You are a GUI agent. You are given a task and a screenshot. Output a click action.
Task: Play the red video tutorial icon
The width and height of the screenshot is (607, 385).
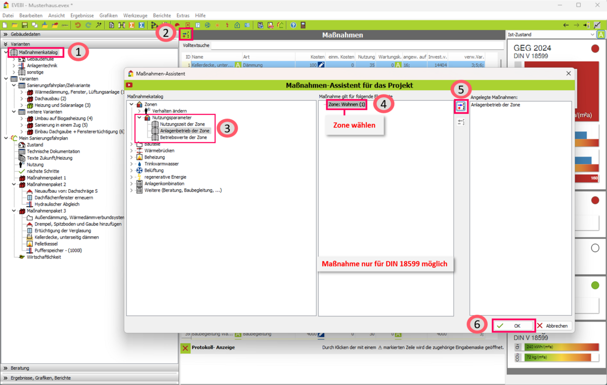tap(129, 85)
